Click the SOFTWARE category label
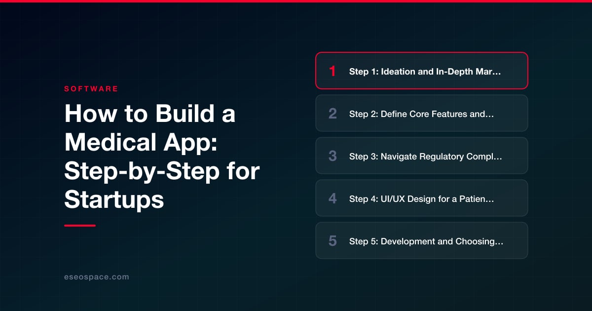Viewport: 592px width, 311px height. pyautogui.click(x=91, y=89)
